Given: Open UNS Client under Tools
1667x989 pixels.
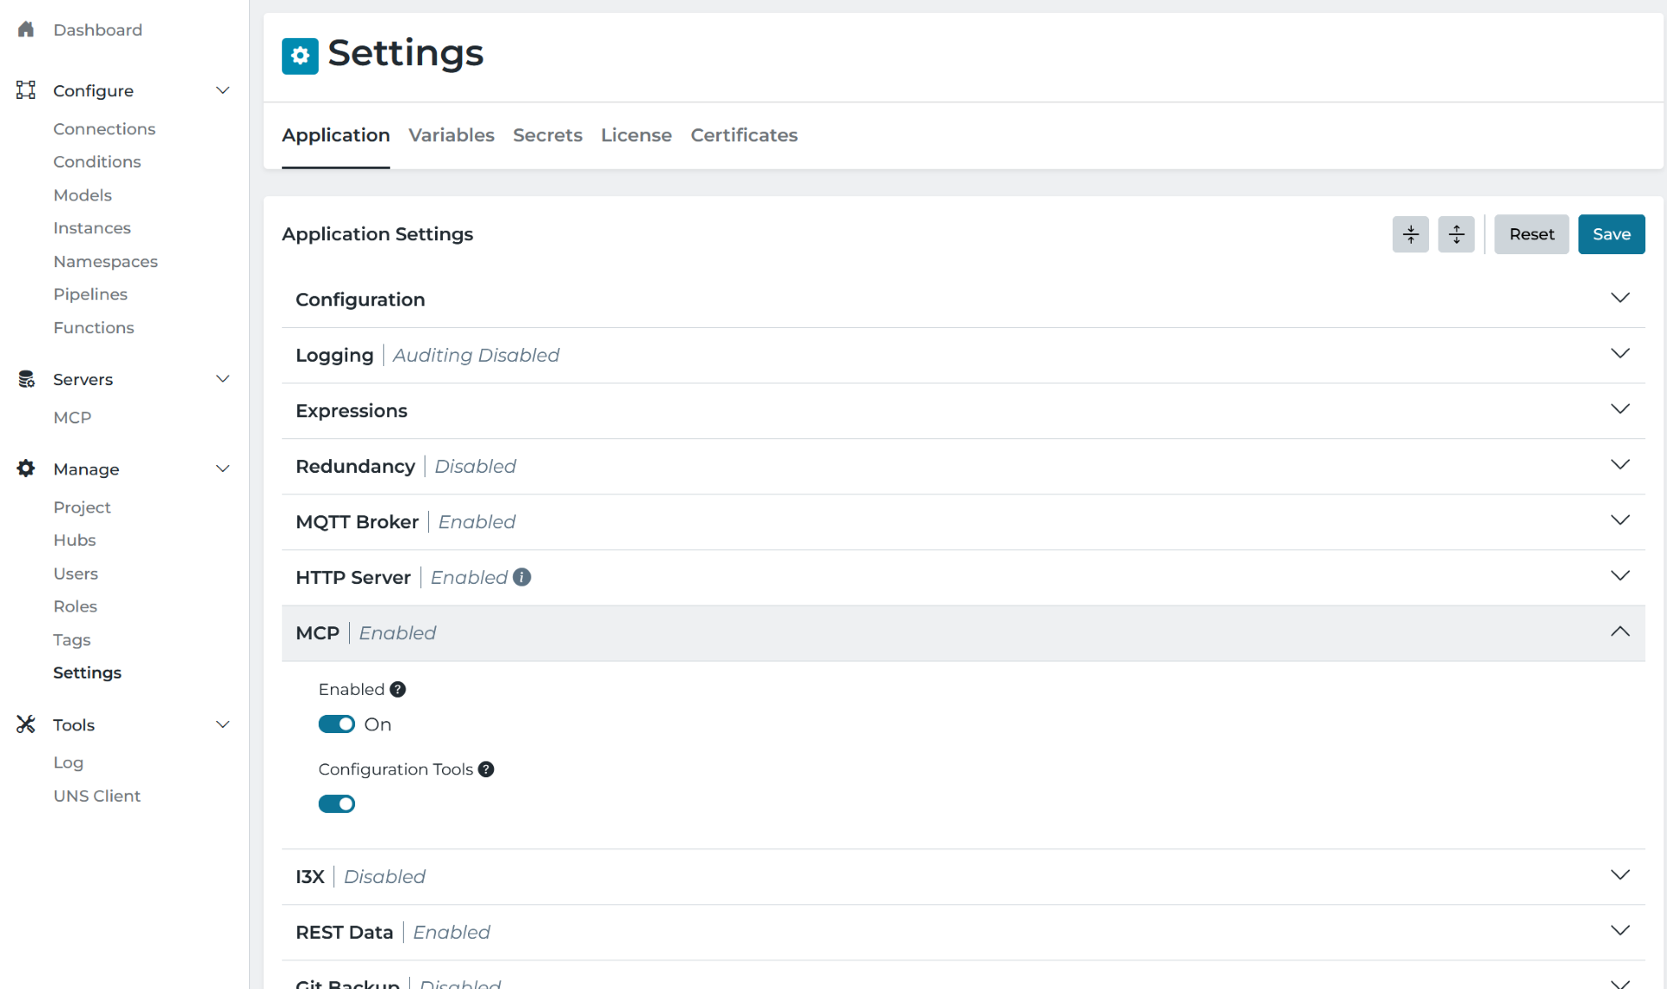Looking at the screenshot, I should [97, 796].
